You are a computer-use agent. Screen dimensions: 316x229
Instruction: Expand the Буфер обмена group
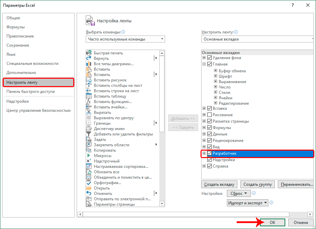click(215, 71)
